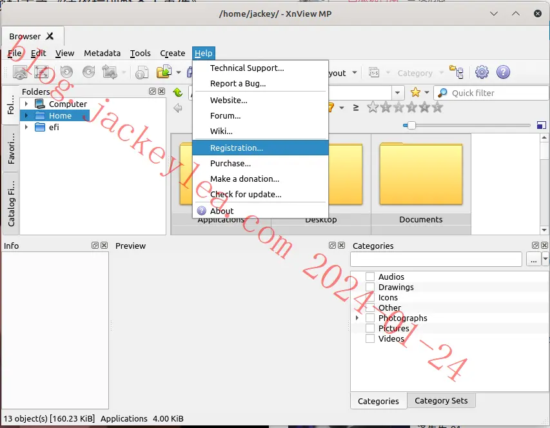Open the viewer mode toolbar icon
This screenshot has height=428, width=550.
pos(20,73)
